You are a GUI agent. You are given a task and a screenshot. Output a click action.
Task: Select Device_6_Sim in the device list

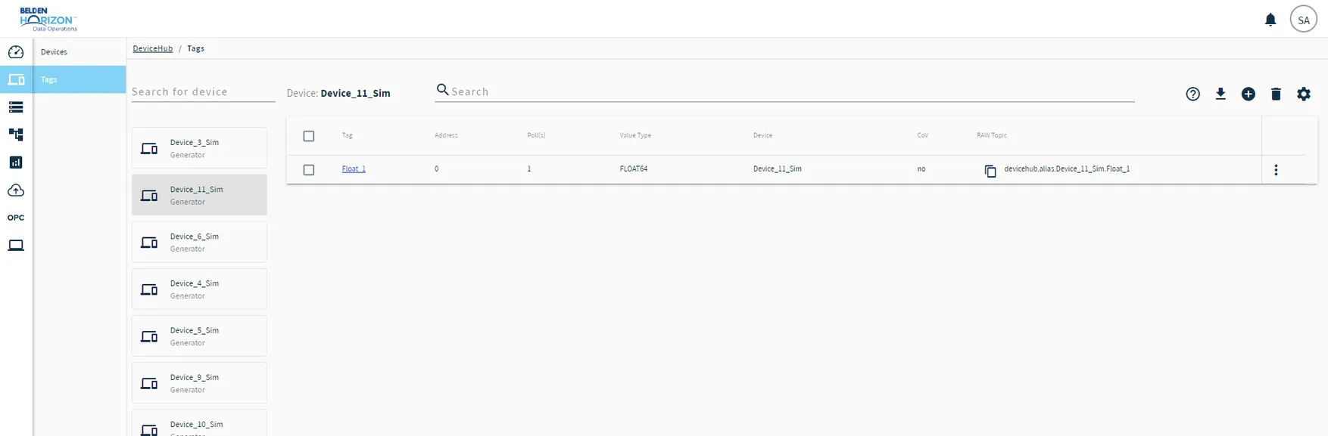tap(199, 242)
